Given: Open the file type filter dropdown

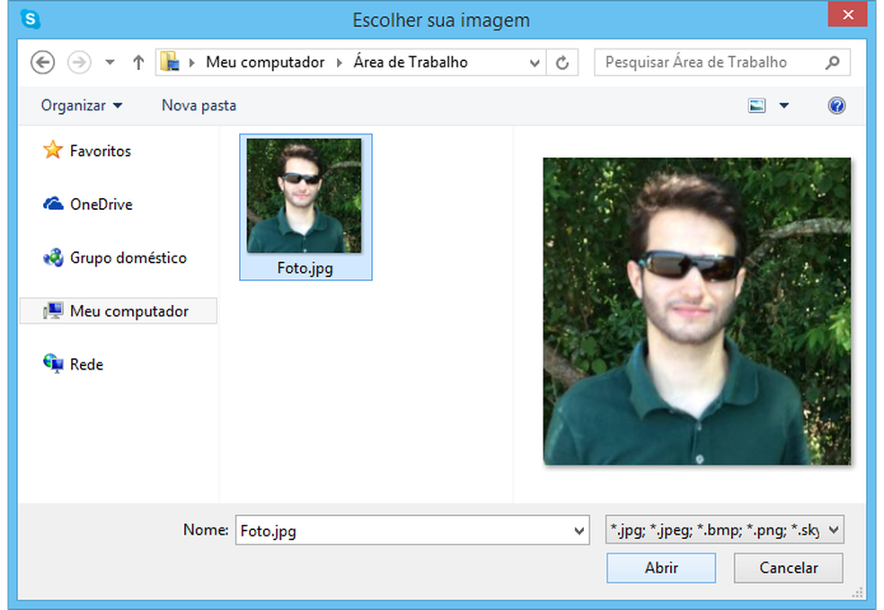Looking at the screenshot, I should pyautogui.click(x=724, y=529).
